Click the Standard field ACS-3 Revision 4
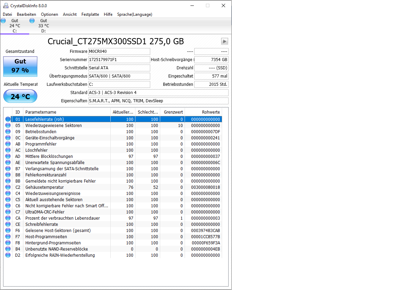396x290 pixels. (x=158, y=93)
